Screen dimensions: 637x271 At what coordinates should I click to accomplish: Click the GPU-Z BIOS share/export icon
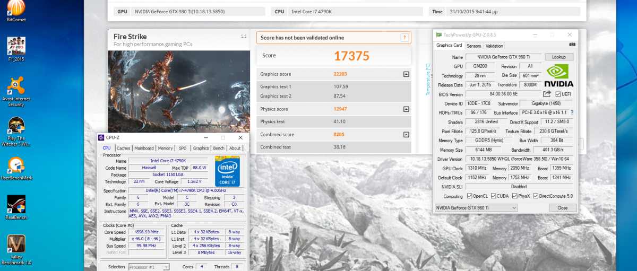point(547,94)
